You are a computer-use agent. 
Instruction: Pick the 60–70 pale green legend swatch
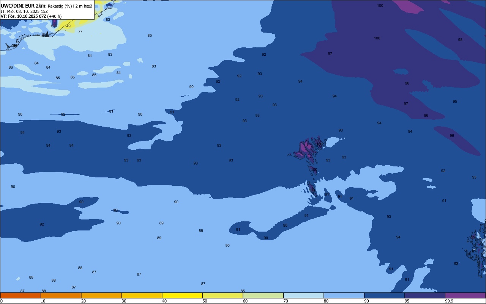(263, 295)
